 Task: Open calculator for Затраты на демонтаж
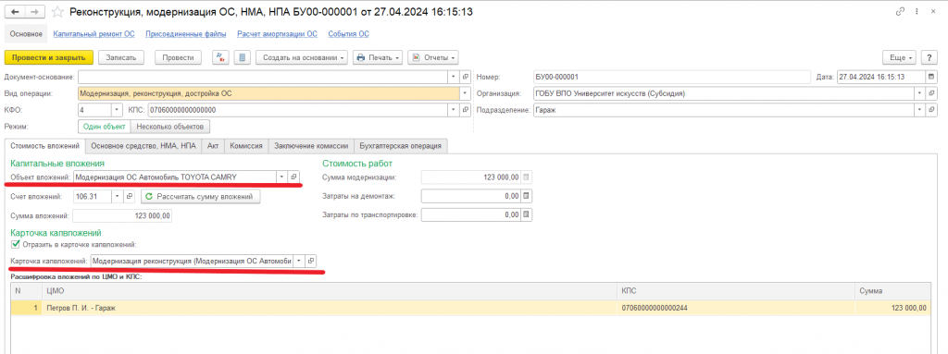(x=526, y=196)
